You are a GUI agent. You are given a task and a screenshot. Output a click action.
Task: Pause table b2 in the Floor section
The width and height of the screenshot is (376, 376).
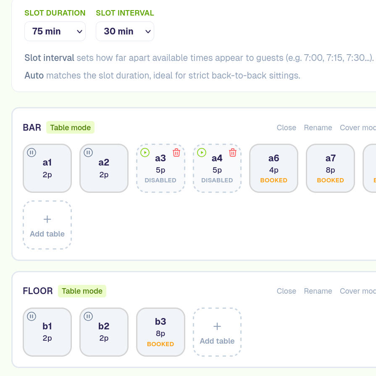click(x=88, y=316)
